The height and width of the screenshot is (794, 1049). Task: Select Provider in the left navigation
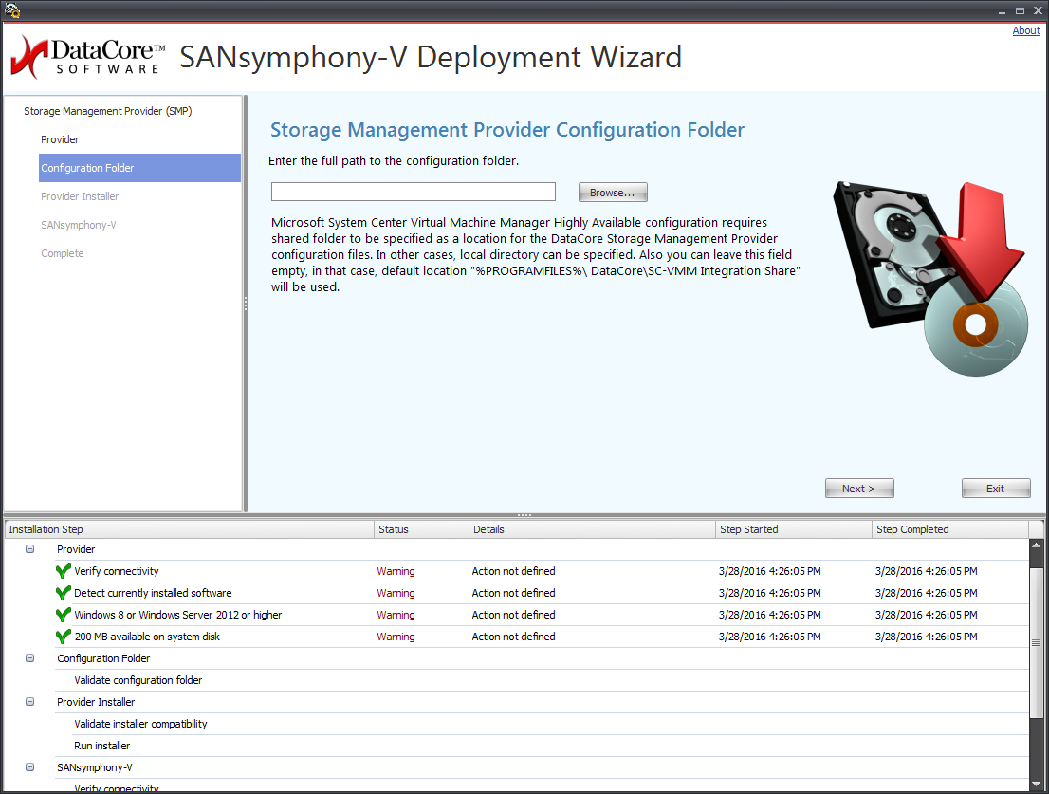60,139
